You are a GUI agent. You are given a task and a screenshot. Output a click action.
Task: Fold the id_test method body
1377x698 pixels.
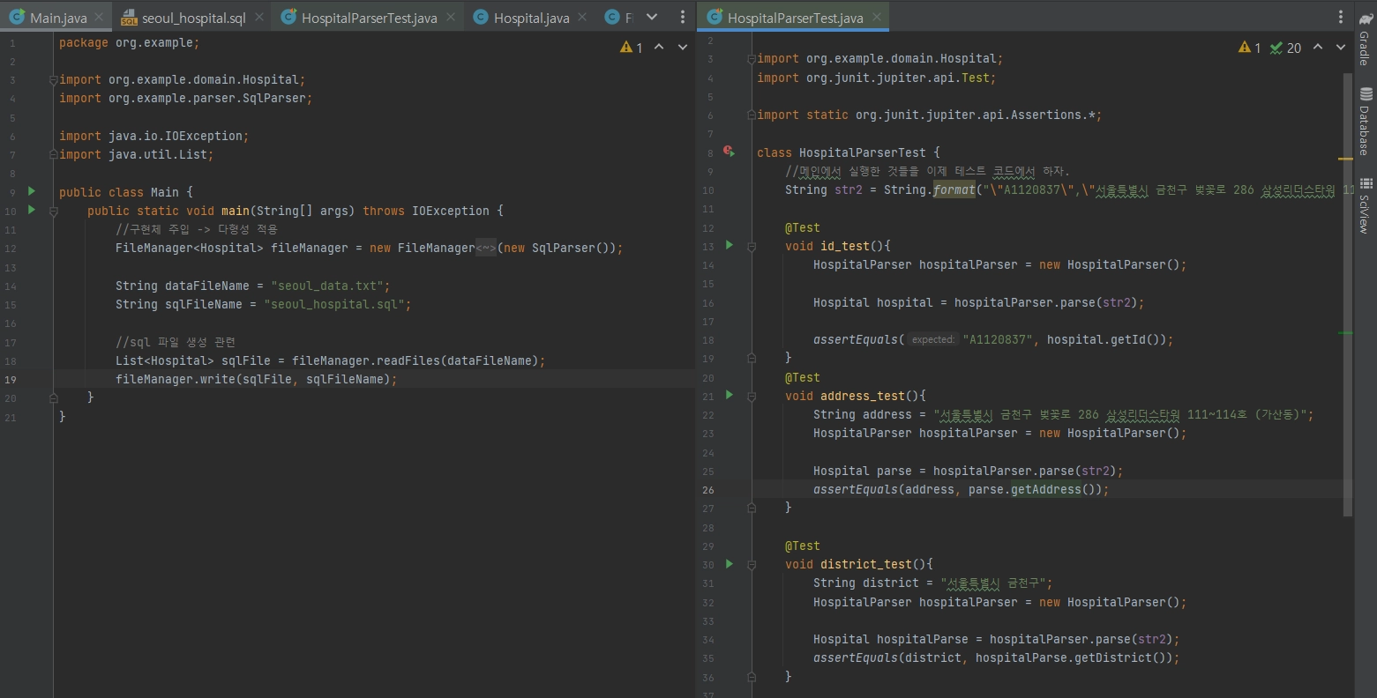[x=752, y=247]
